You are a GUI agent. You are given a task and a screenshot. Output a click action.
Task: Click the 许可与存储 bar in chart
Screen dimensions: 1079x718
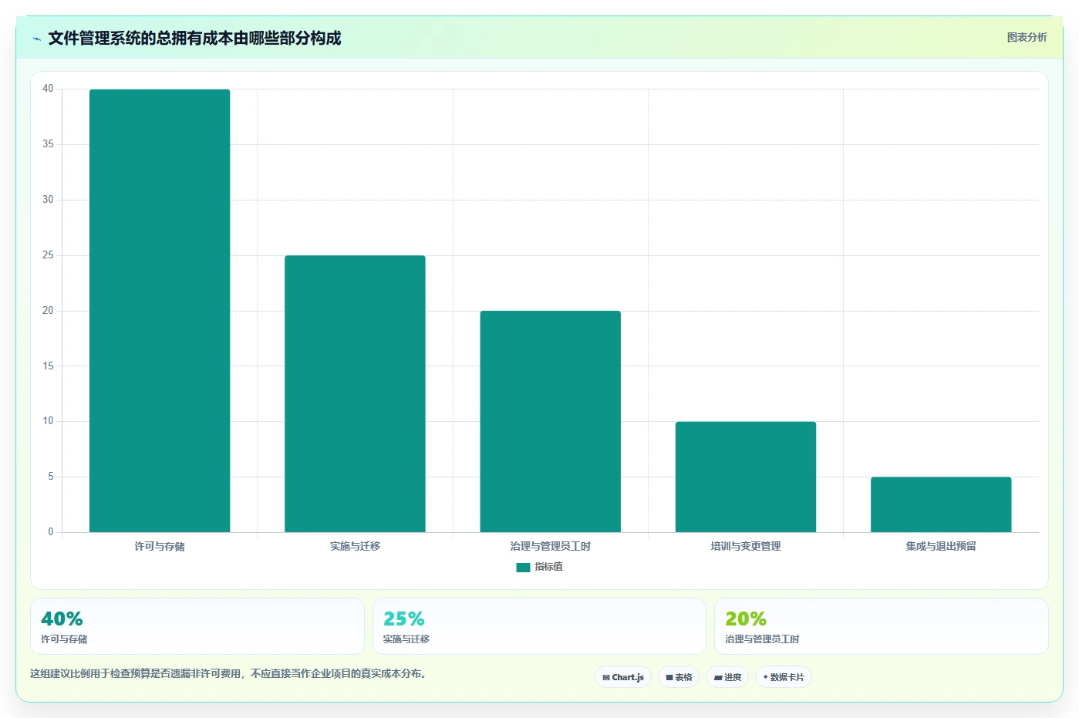coord(160,311)
